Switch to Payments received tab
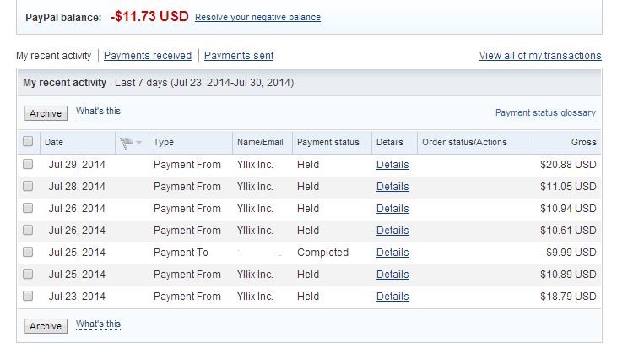Screen dimensions: 617x354 [x=148, y=56]
